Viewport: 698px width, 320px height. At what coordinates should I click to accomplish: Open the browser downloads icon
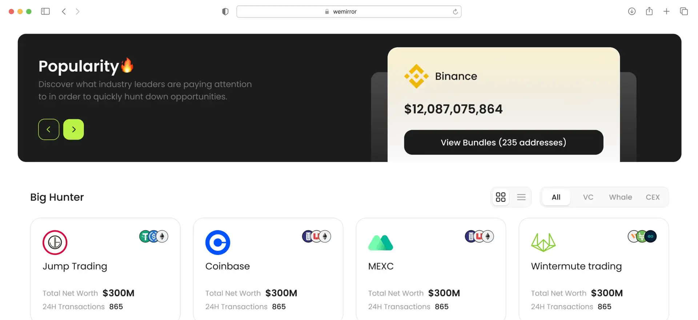(x=632, y=12)
